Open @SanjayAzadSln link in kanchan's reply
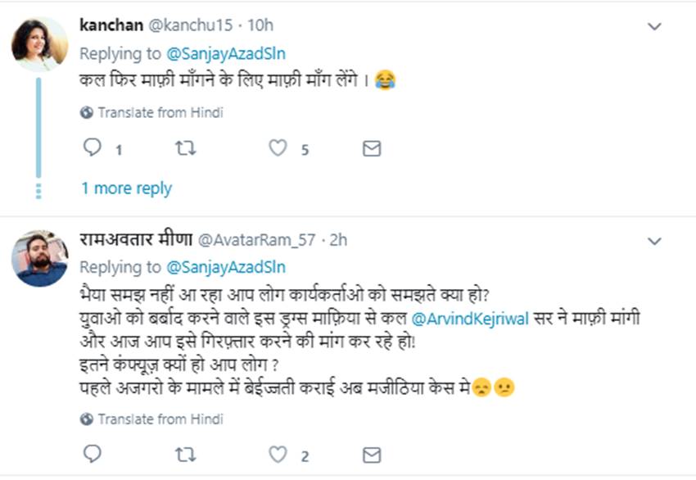 [226, 53]
